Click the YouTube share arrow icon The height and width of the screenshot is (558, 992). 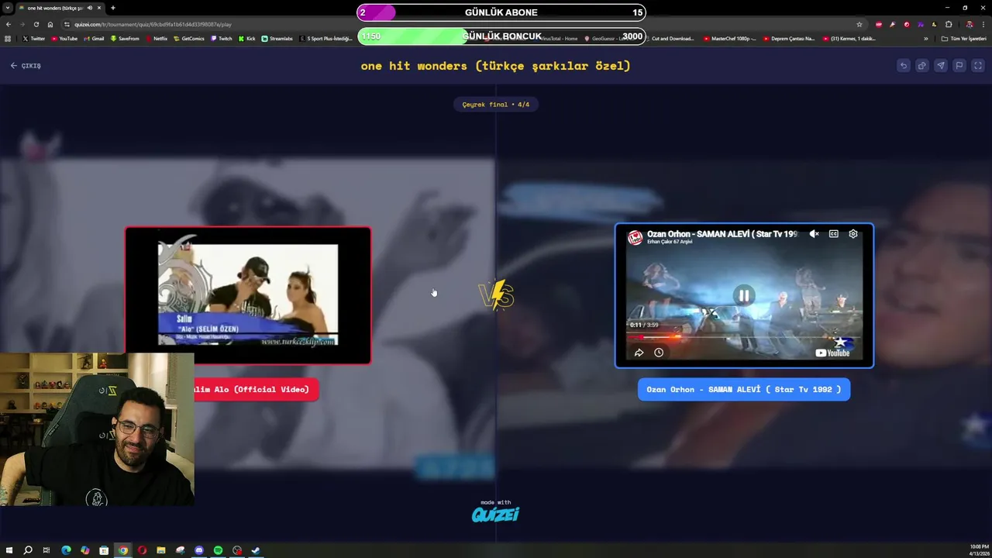tap(639, 353)
